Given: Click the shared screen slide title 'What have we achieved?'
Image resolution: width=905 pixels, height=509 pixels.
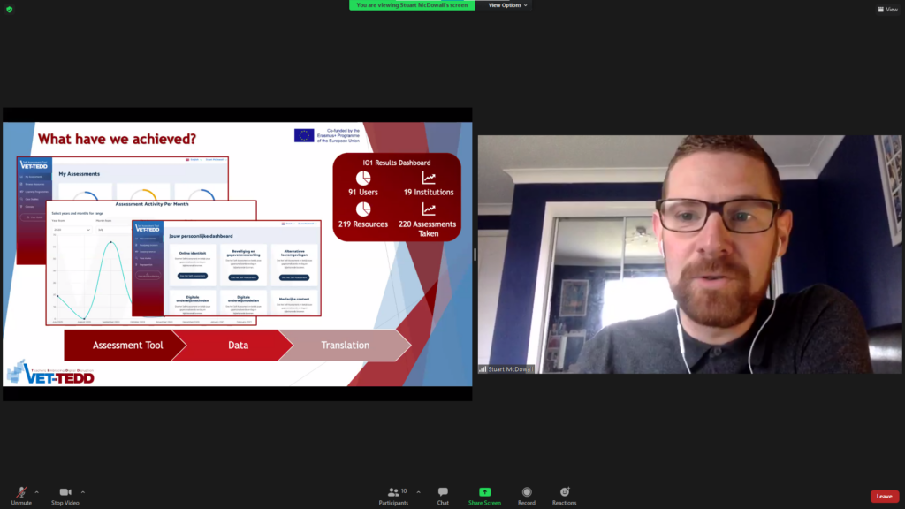Looking at the screenshot, I should pyautogui.click(x=118, y=139).
